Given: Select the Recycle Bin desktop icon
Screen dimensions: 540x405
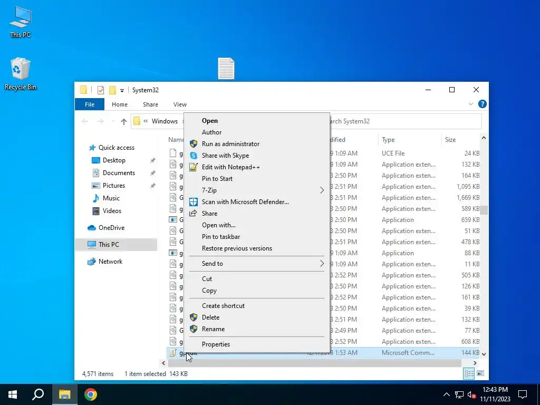Looking at the screenshot, I should (x=21, y=74).
